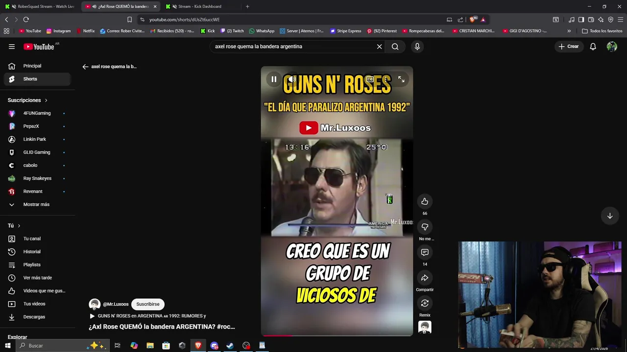Bookmark this page in address bar

tap(129, 20)
